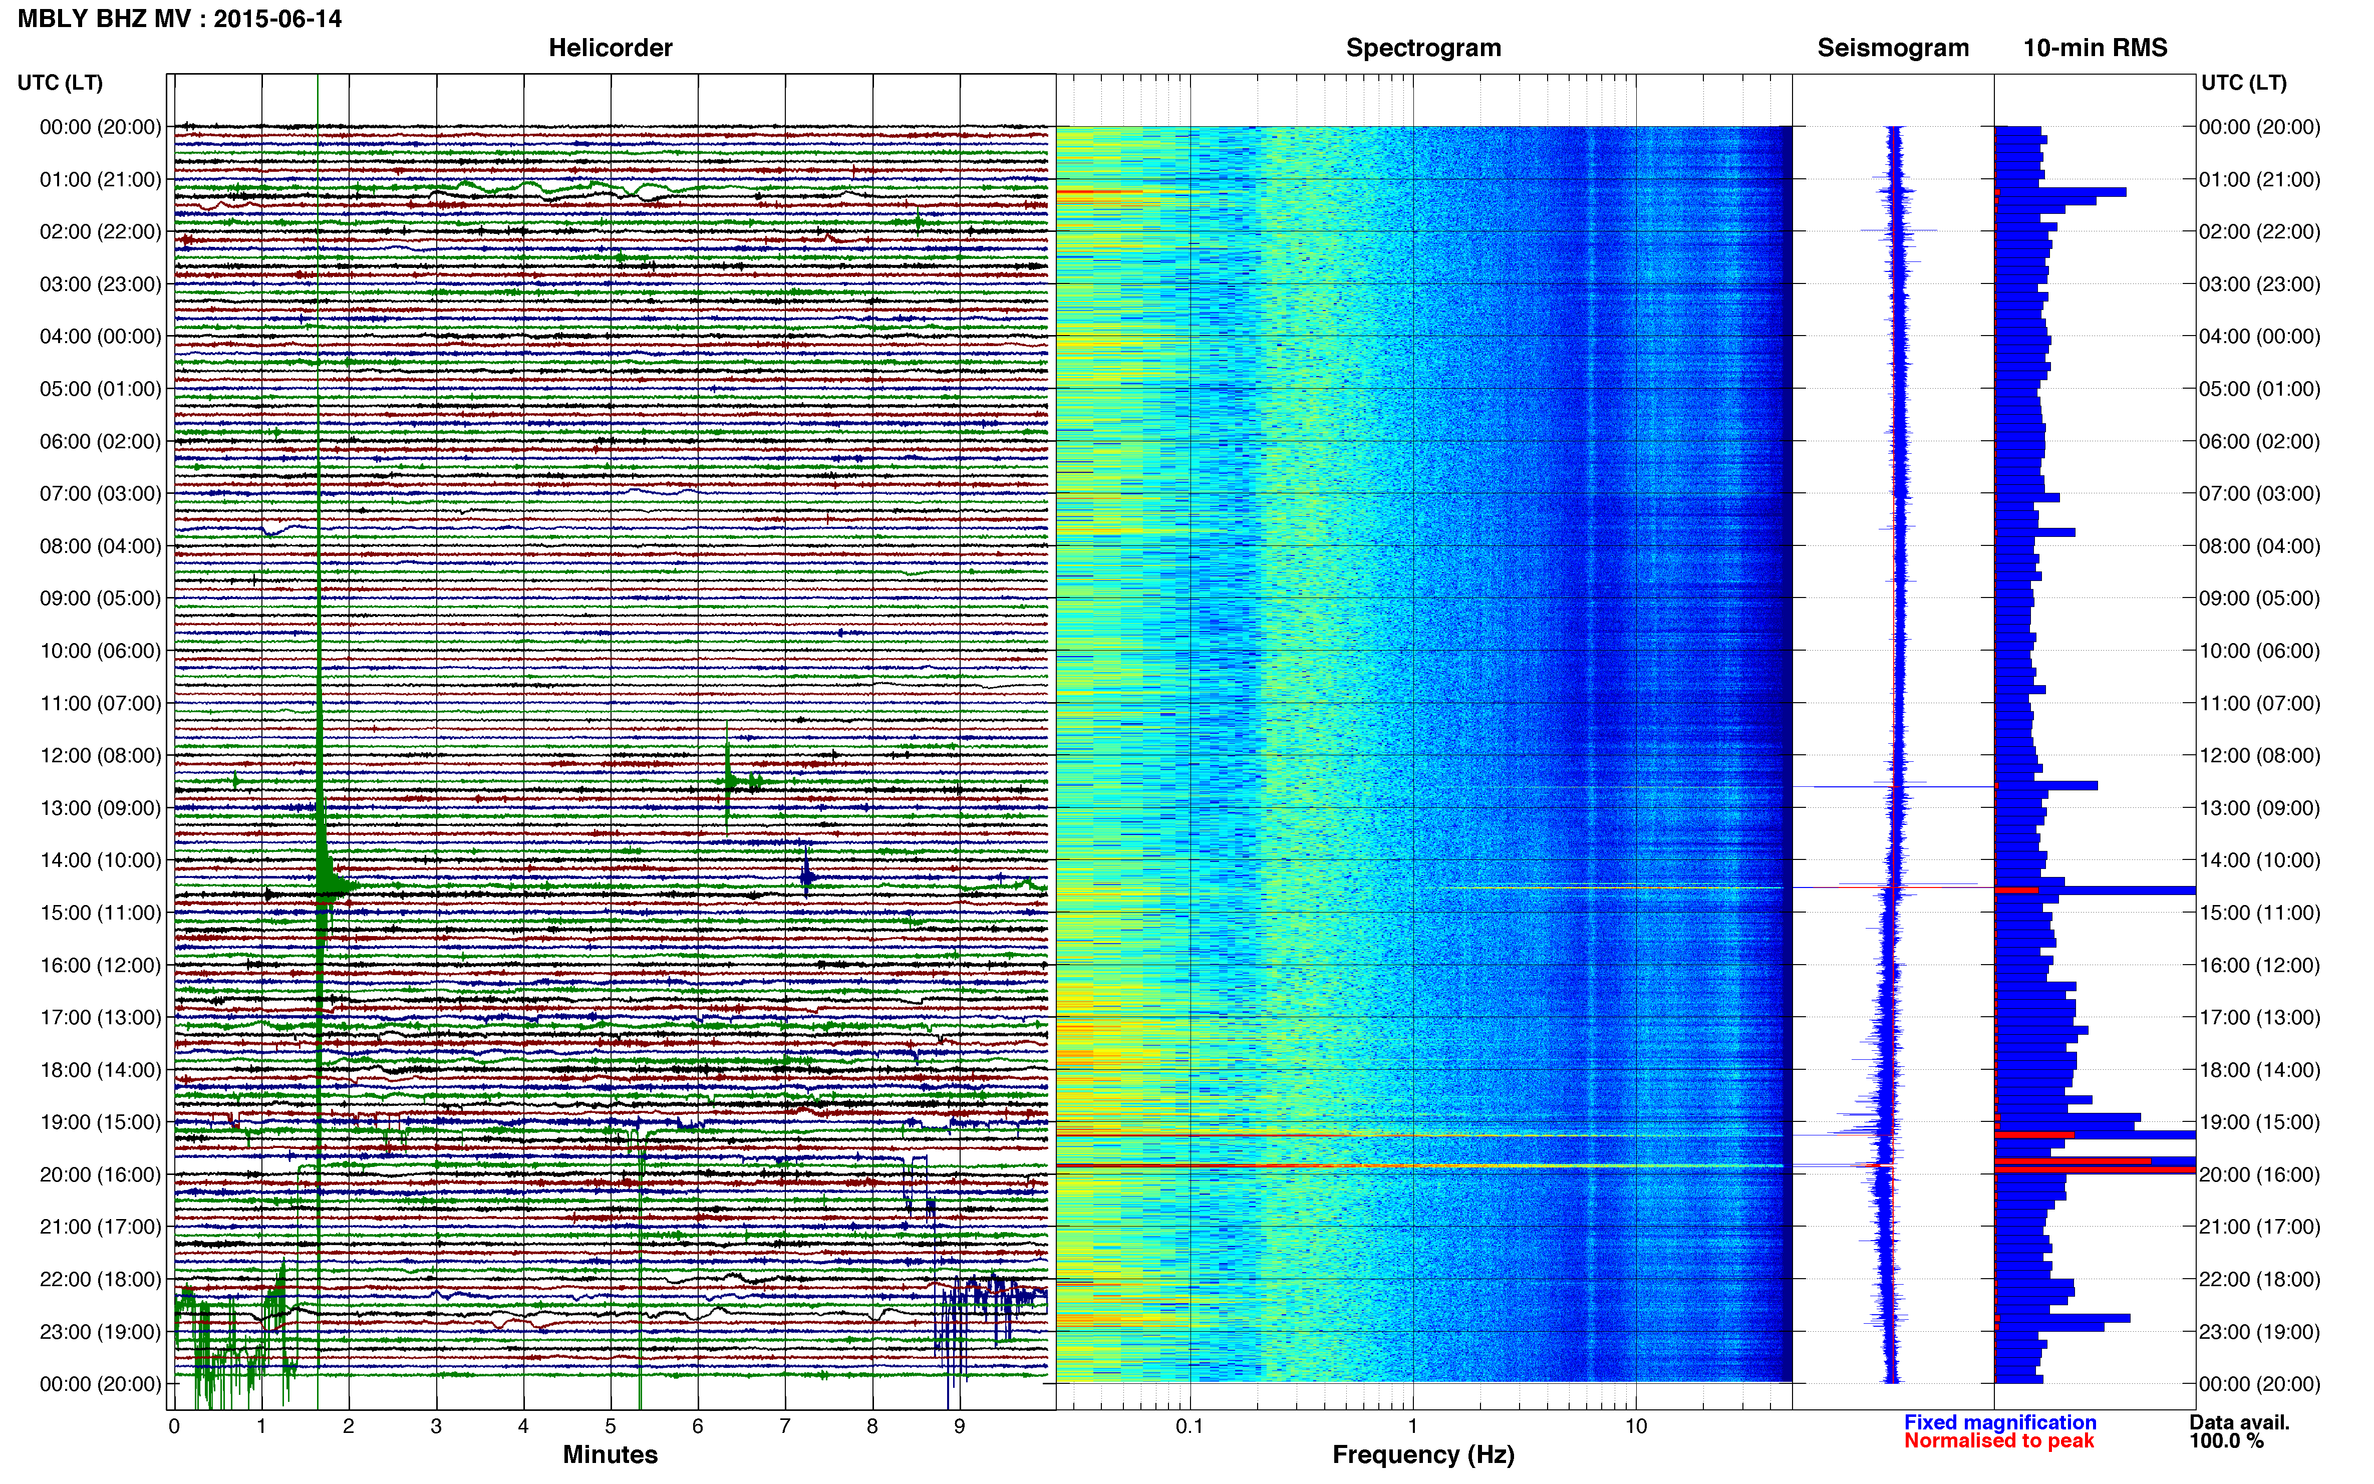The height and width of the screenshot is (1484, 2374).
Task: Click the 'Frequency (Hz)' x-axis label
Action: 1423,1454
